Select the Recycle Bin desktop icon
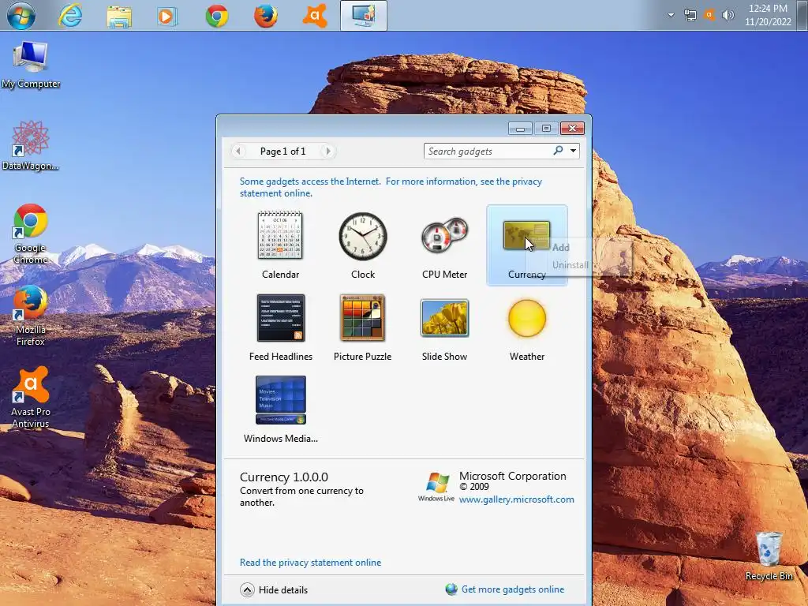Image resolution: width=808 pixels, height=606 pixels. click(x=769, y=556)
